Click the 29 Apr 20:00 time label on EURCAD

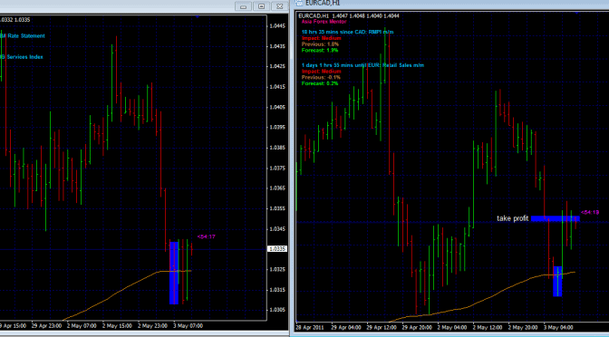pos(416,327)
